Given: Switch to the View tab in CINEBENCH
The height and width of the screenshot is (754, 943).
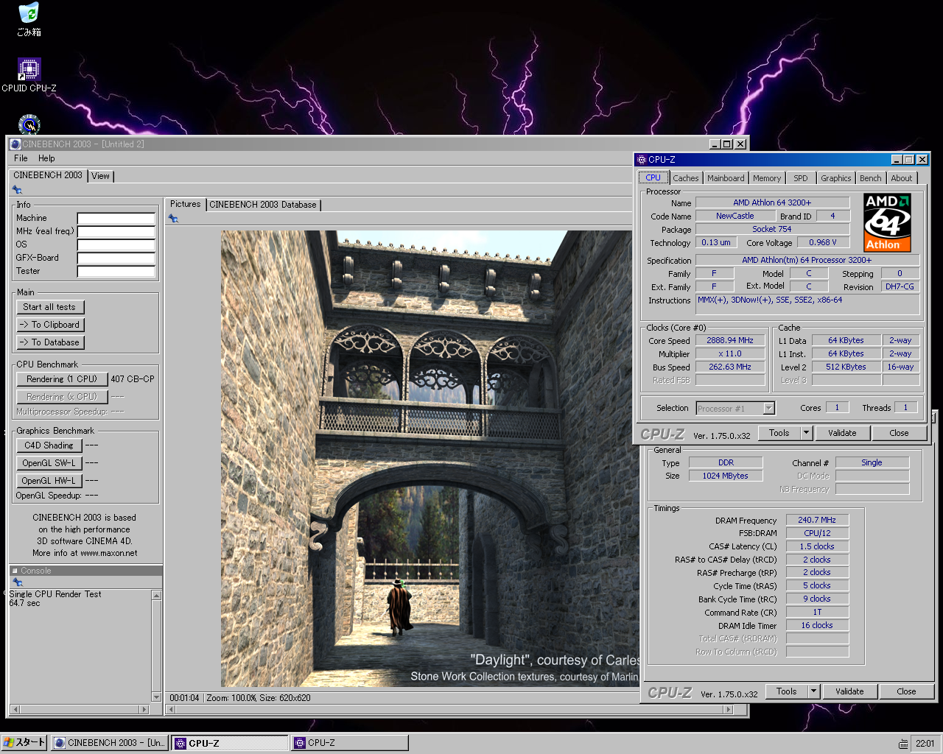Looking at the screenshot, I should [101, 176].
